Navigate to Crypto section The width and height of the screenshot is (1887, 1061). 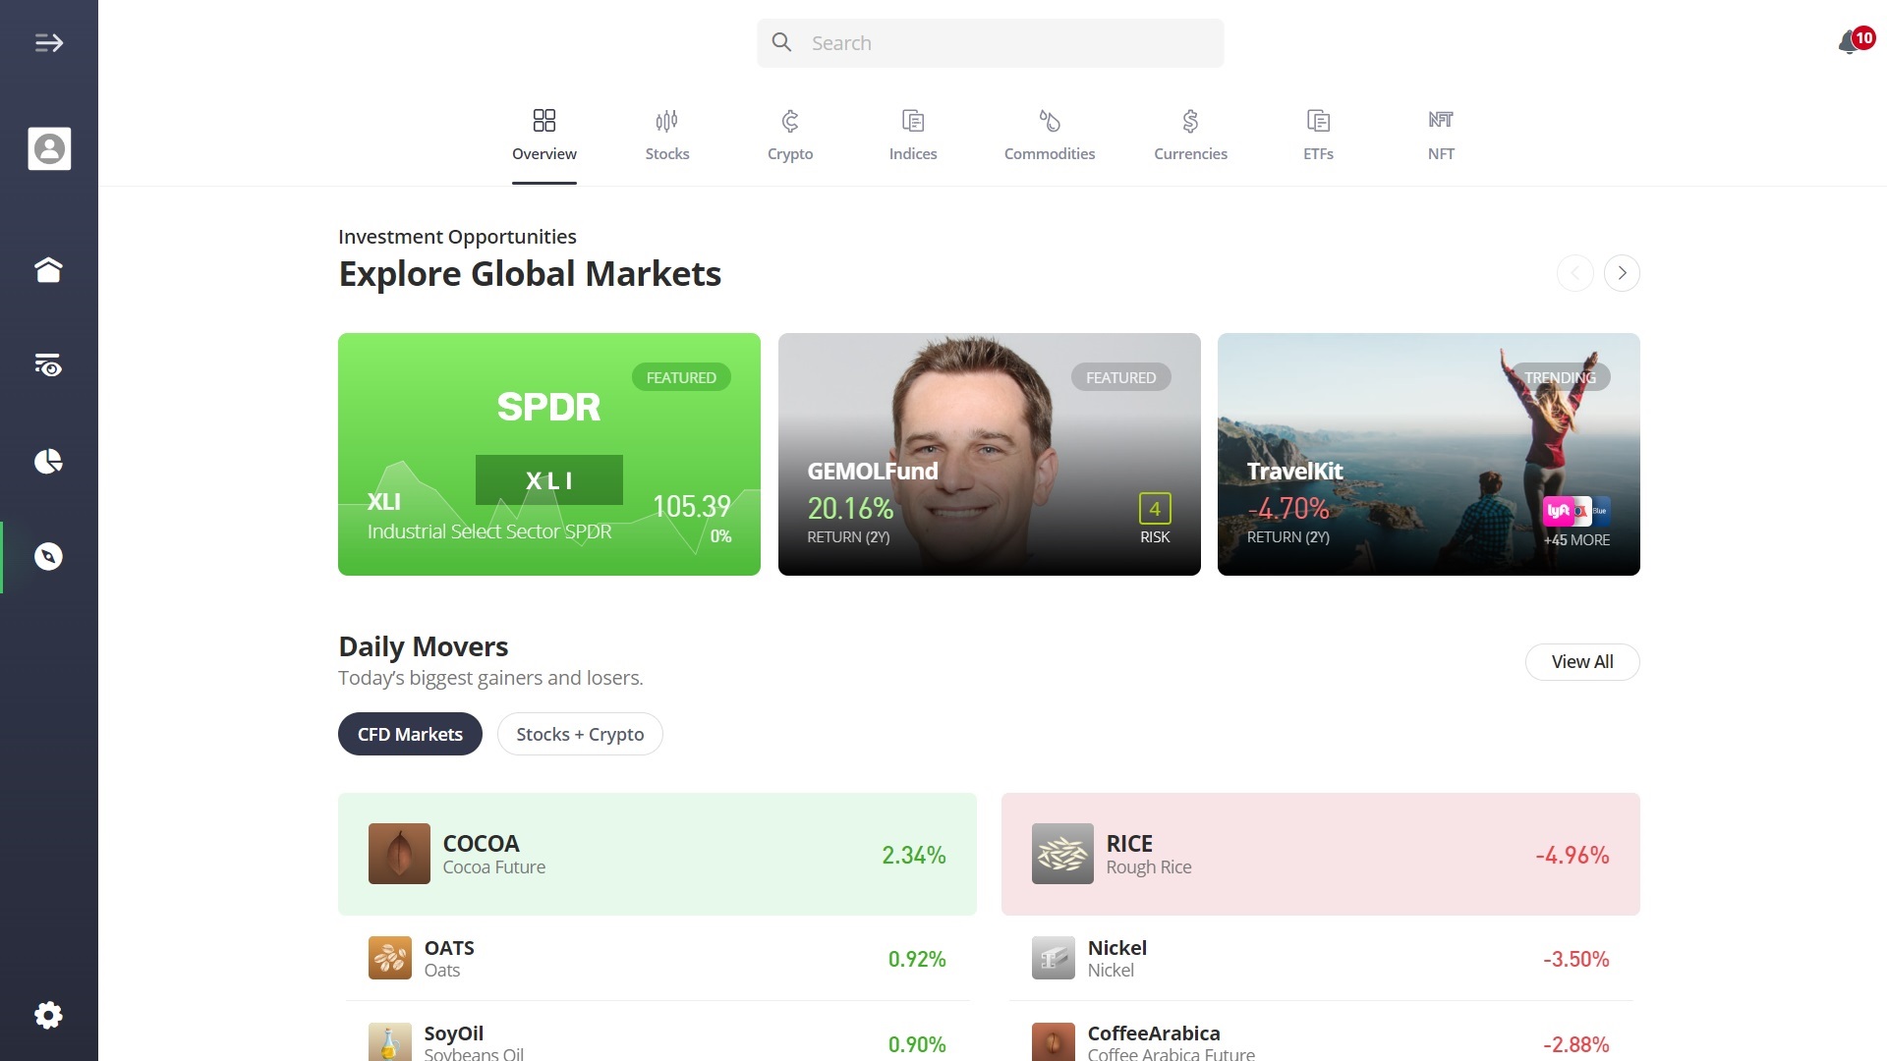(790, 136)
